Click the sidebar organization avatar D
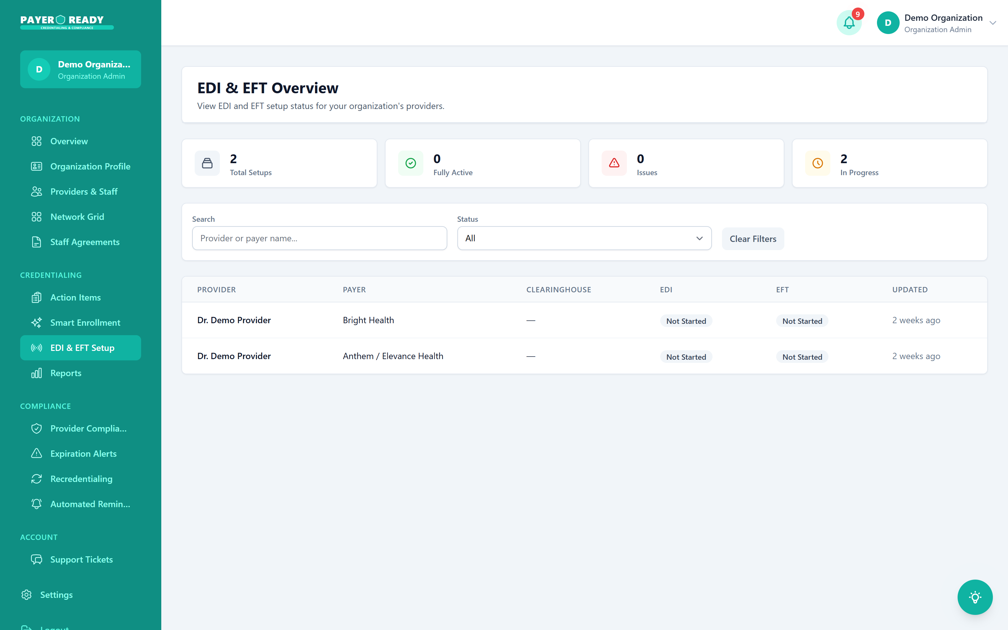 tap(39, 69)
